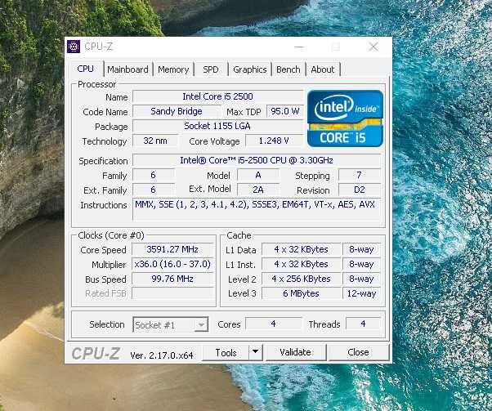Click the technology value '32 nm'
Screen dimensions: 492x411
(155, 141)
